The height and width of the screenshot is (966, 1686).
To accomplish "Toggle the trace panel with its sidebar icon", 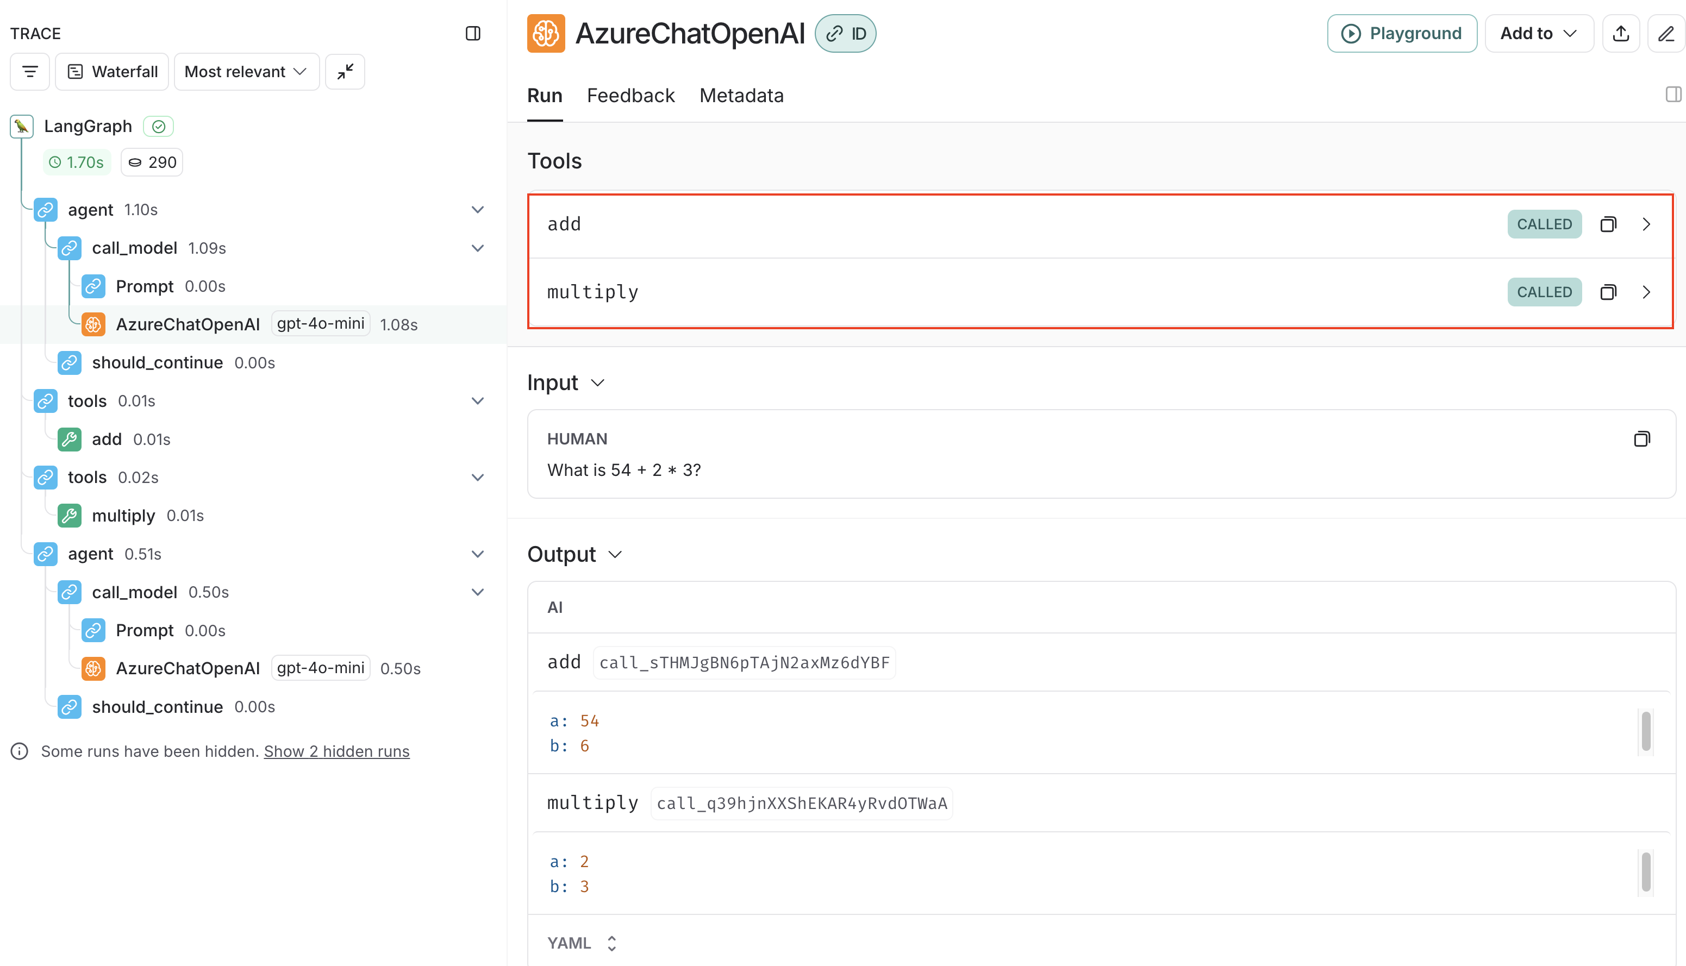I will pyautogui.click(x=473, y=33).
